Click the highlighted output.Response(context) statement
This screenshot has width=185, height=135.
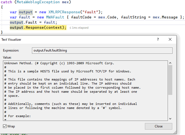[38, 27]
